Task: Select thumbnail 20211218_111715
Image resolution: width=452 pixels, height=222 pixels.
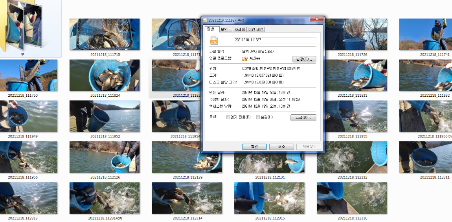Action: 105,34
